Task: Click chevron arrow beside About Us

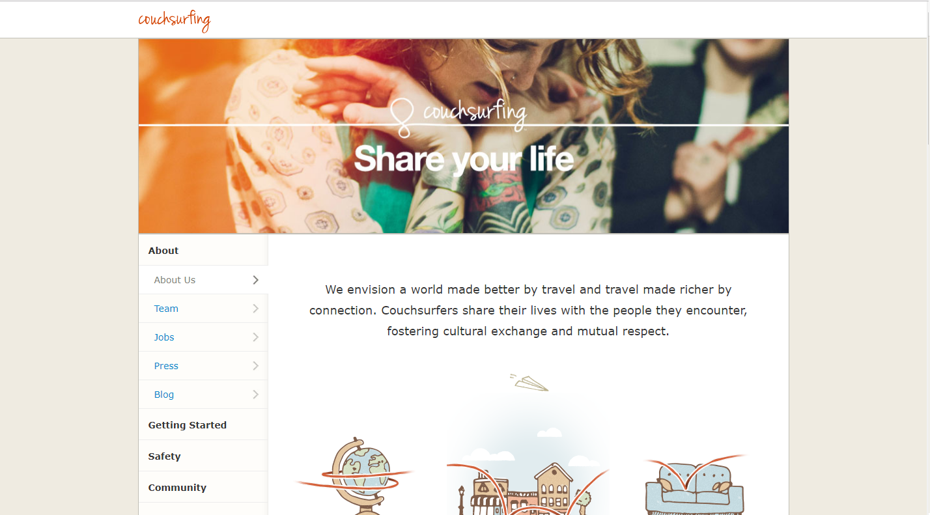Action: [255, 280]
